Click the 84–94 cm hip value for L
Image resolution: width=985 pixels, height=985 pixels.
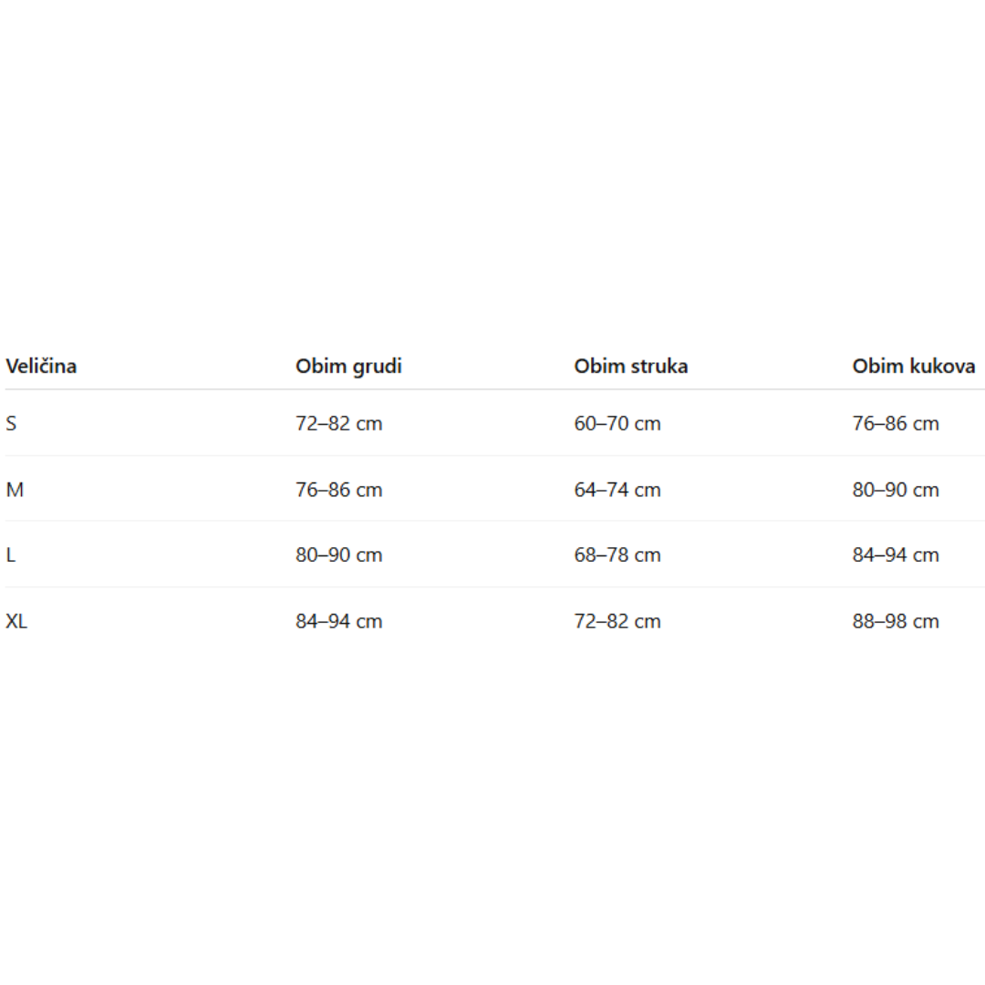point(896,555)
